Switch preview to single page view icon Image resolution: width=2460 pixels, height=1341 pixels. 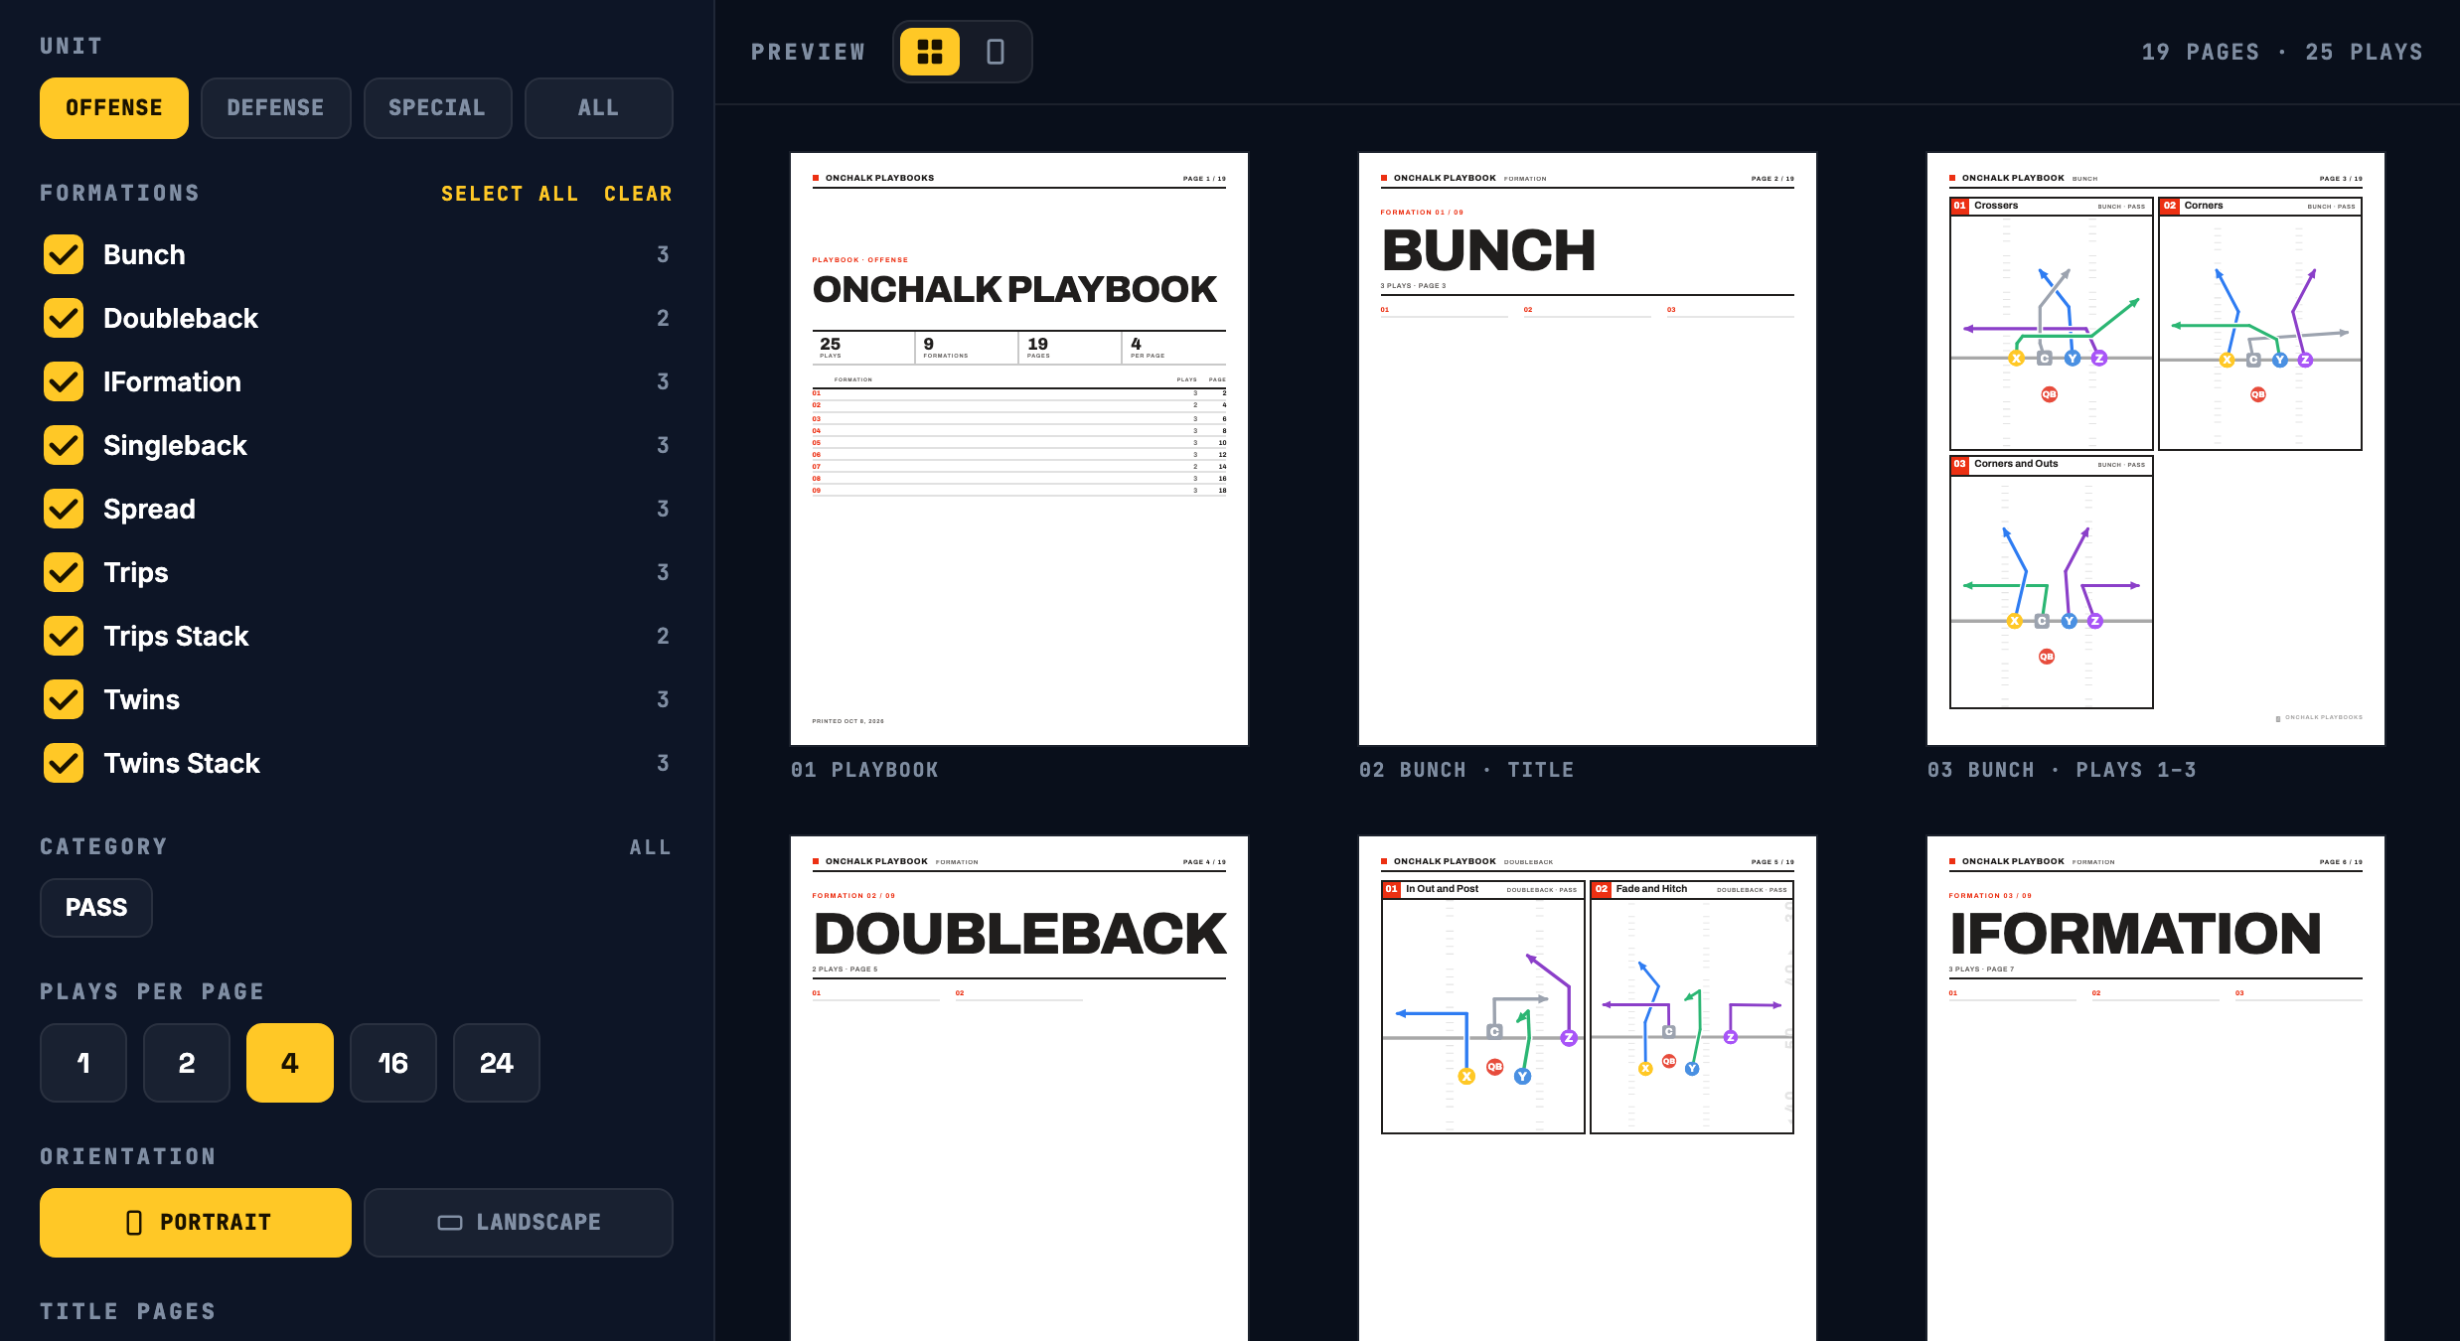click(996, 52)
